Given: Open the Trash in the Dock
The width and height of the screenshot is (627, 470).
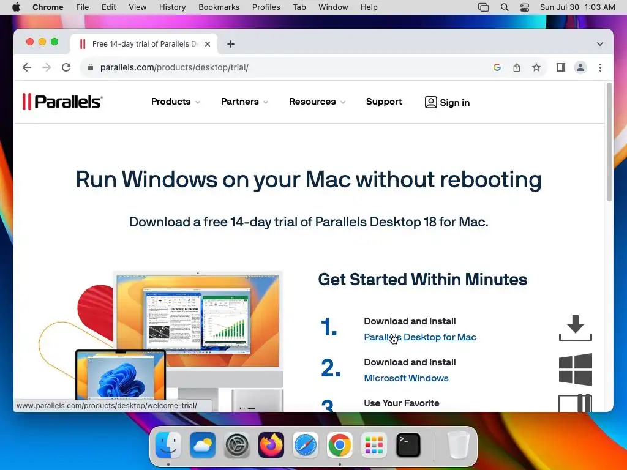Looking at the screenshot, I should (458, 444).
